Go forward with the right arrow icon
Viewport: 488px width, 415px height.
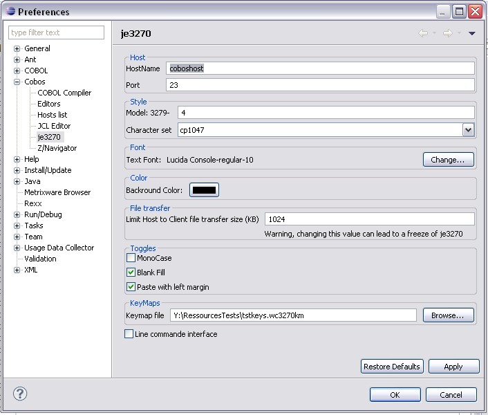coord(447,33)
